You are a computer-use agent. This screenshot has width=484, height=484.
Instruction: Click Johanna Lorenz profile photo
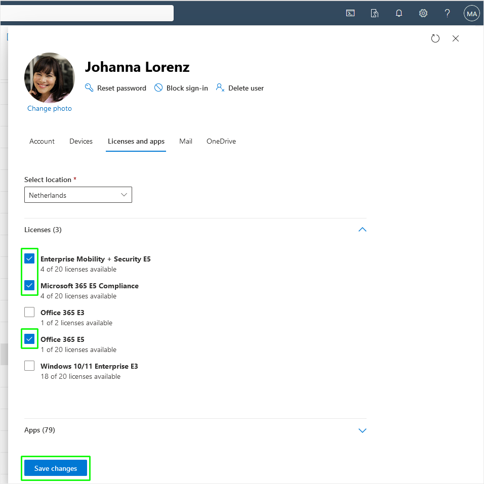(x=50, y=77)
